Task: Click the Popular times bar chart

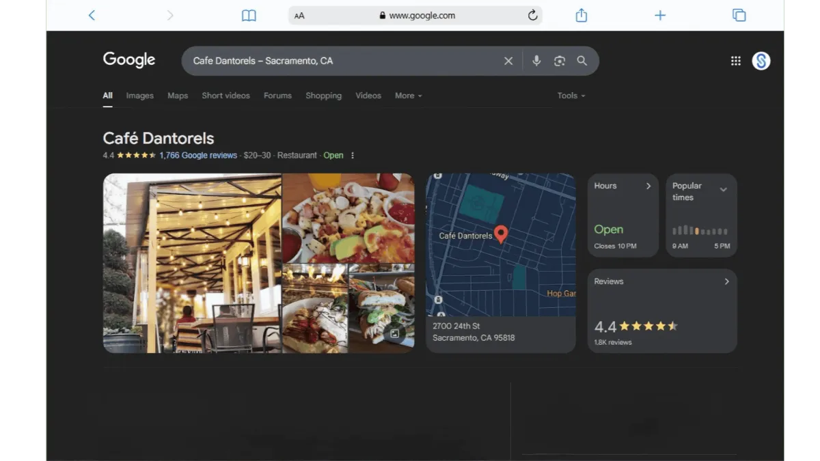Action: coord(700,230)
